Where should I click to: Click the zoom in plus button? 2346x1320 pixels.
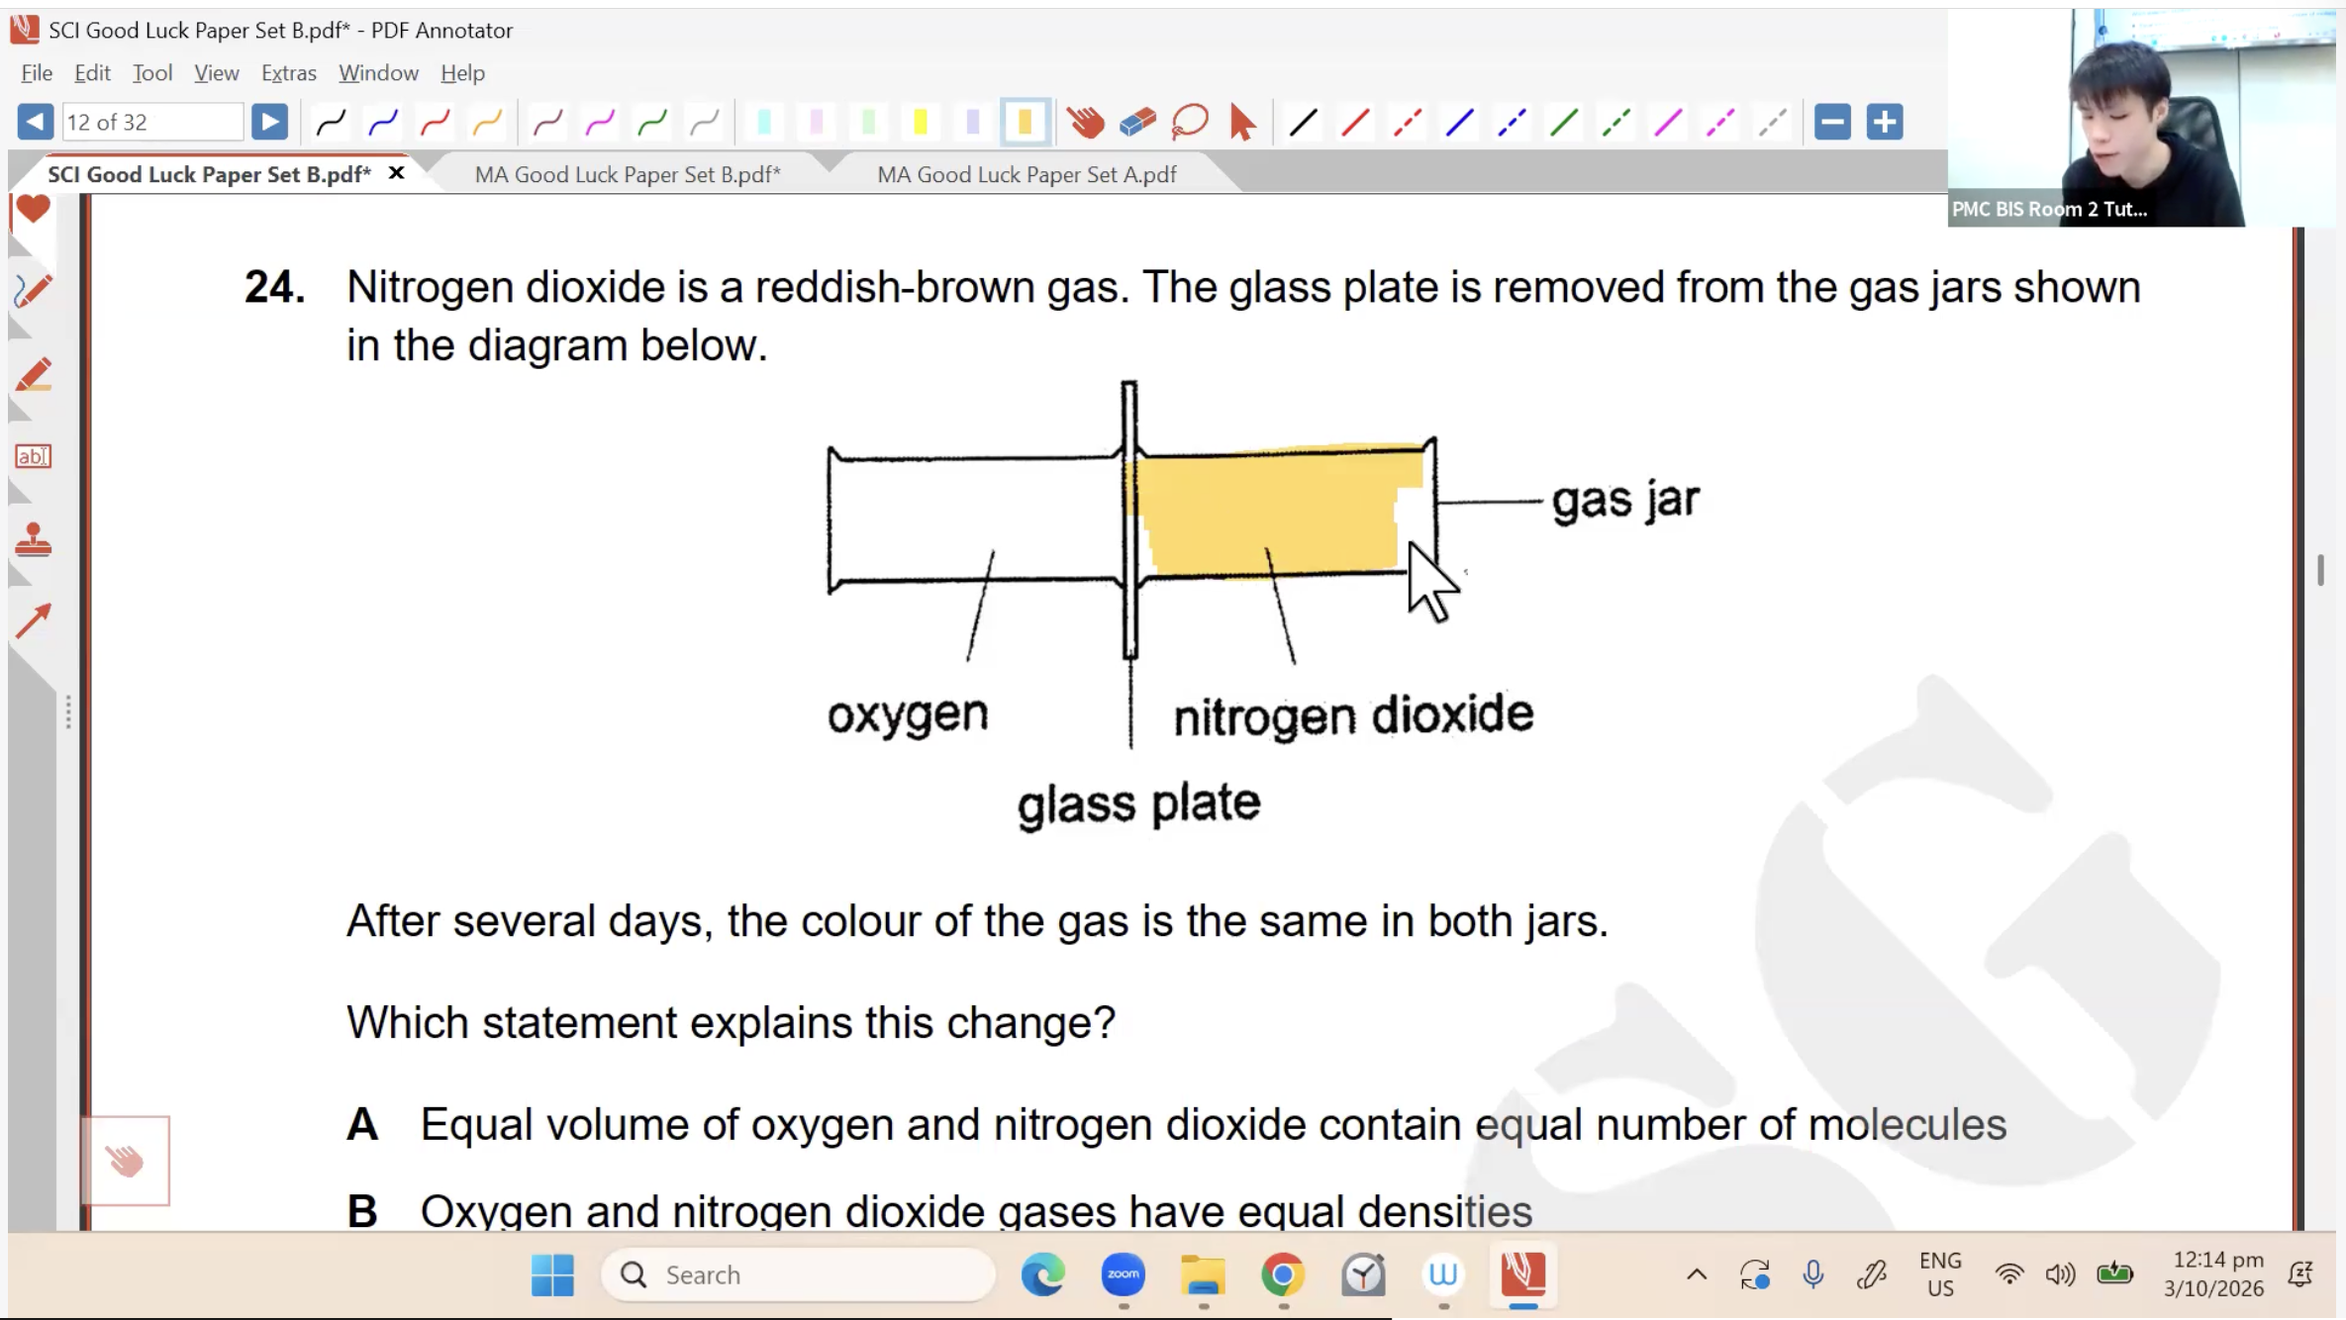pos(1885,123)
